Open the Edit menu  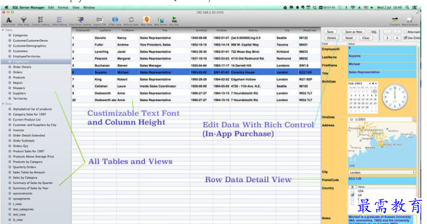click(51, 7)
